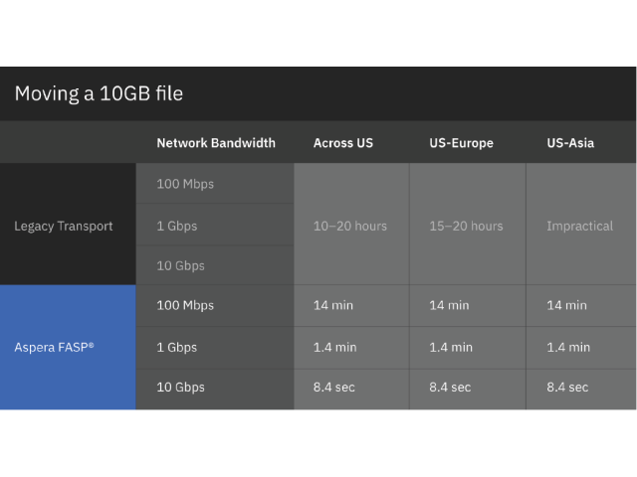Click the "Moving a 10GB file" title

tap(99, 94)
